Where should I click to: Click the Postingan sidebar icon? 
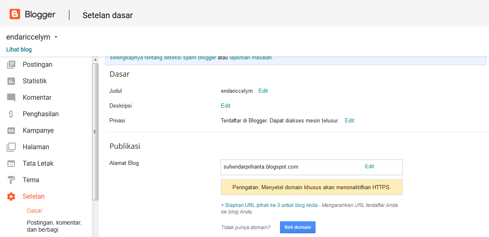pyautogui.click(x=11, y=64)
